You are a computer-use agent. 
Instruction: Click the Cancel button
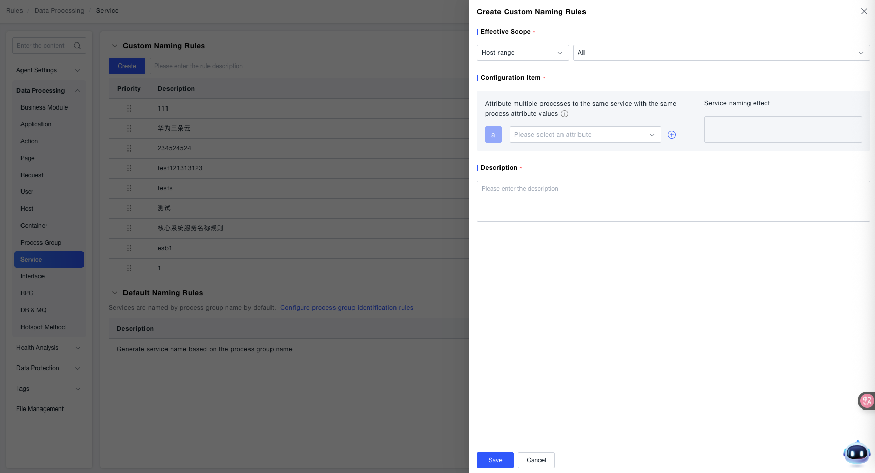[x=536, y=460]
